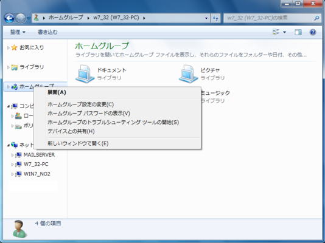The height and width of the screenshot is (243, 325).
Task: Click the 4 個の項目 status text
Action: [x=48, y=224]
